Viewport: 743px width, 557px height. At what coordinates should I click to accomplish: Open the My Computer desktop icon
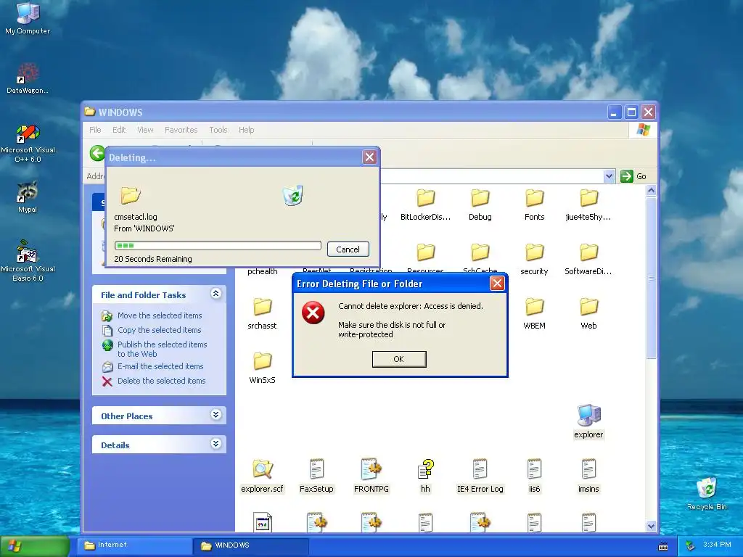(x=28, y=18)
